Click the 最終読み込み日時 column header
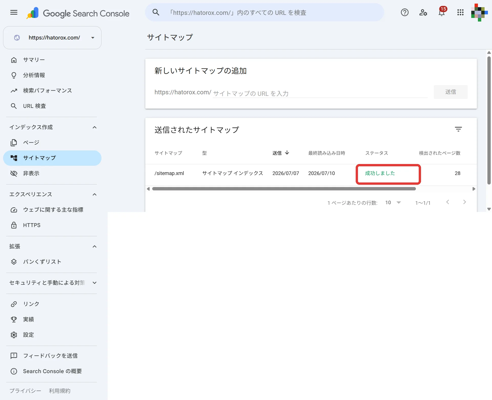 pos(326,153)
